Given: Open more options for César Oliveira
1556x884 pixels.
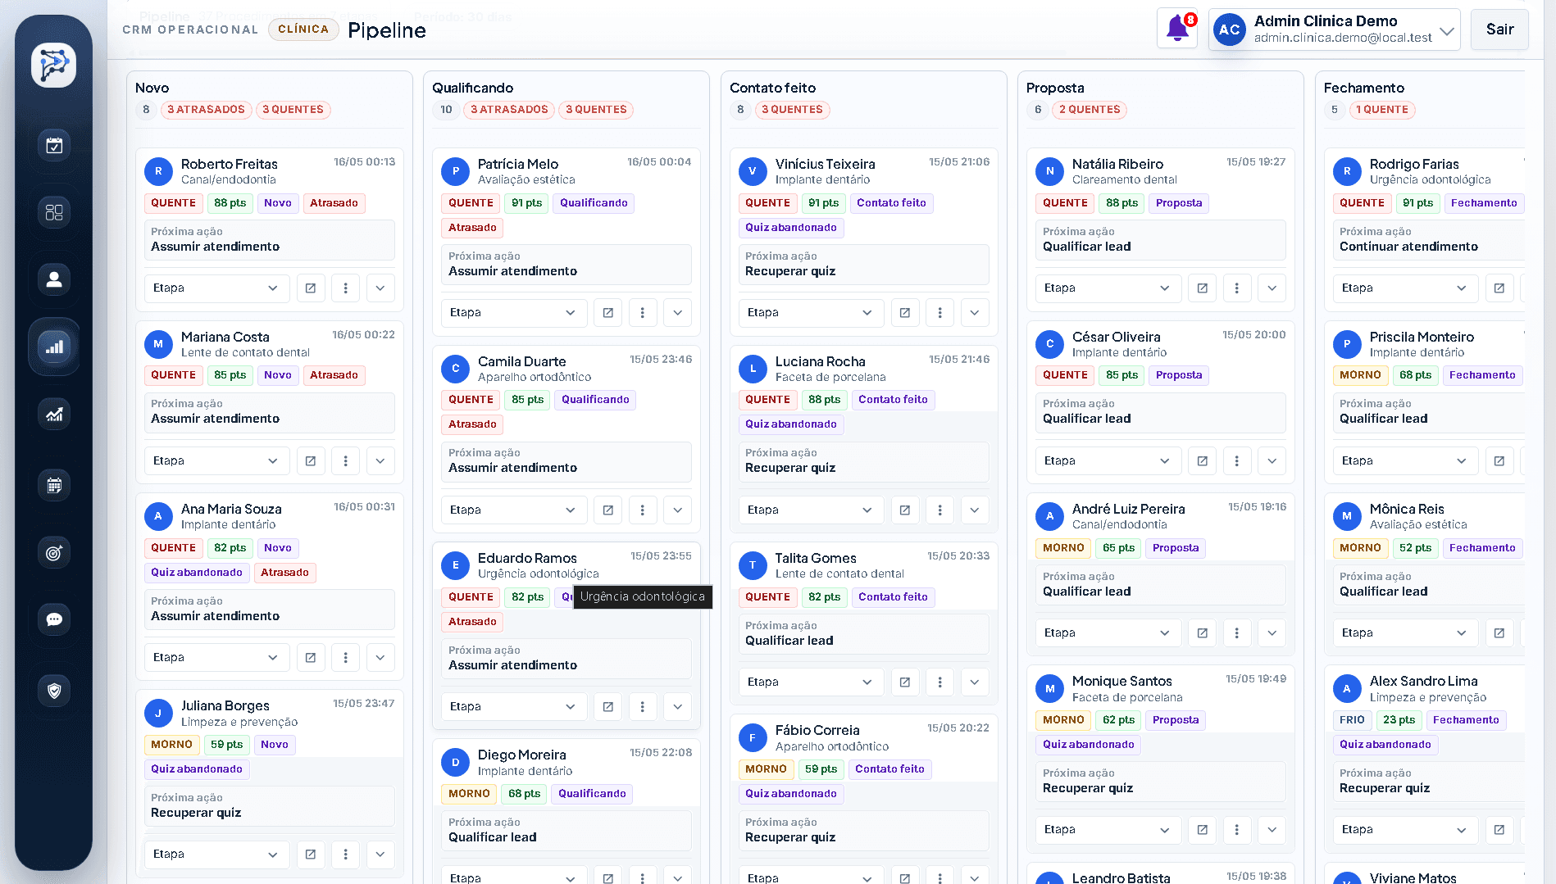Looking at the screenshot, I should pos(1237,461).
